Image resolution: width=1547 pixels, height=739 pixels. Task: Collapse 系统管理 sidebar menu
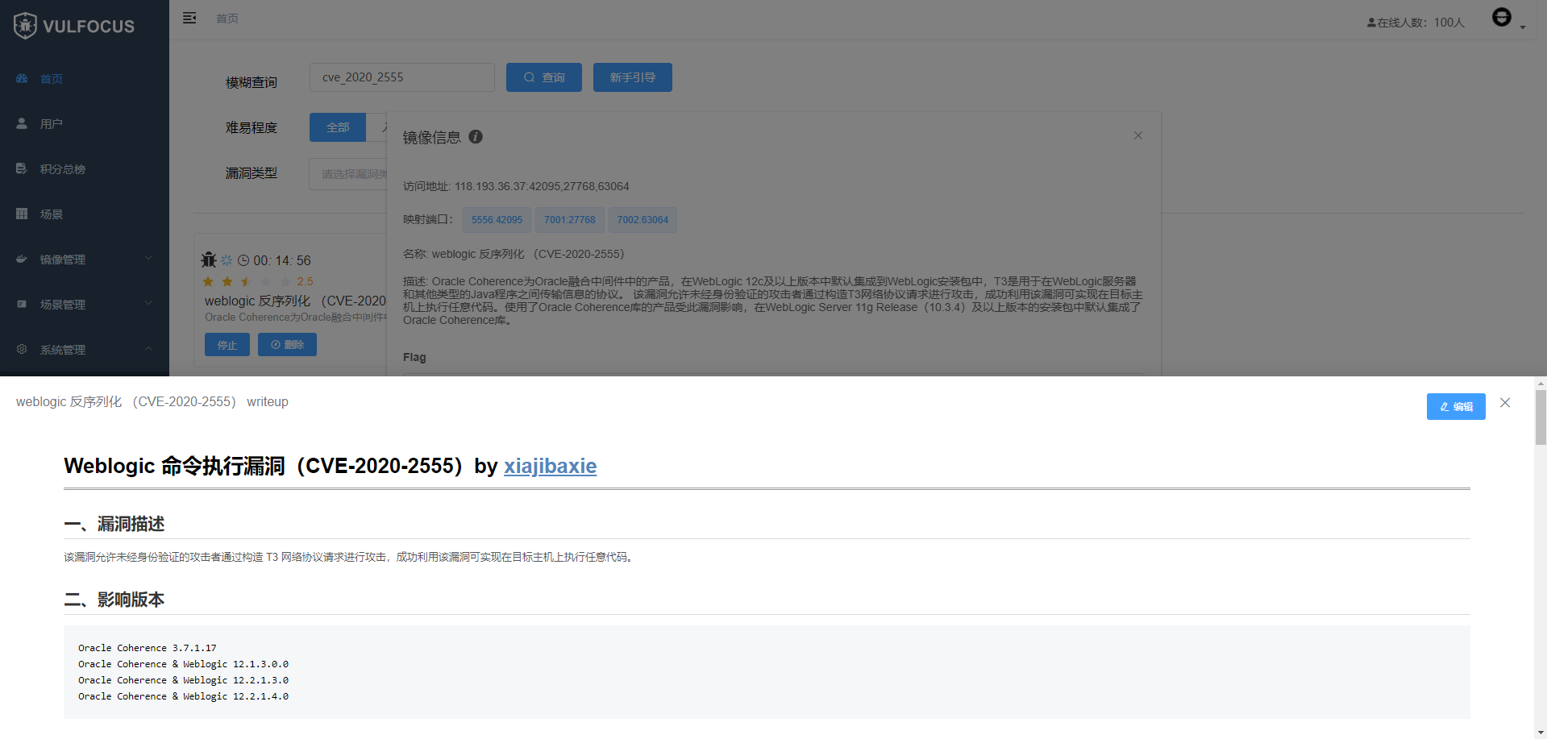(85, 349)
